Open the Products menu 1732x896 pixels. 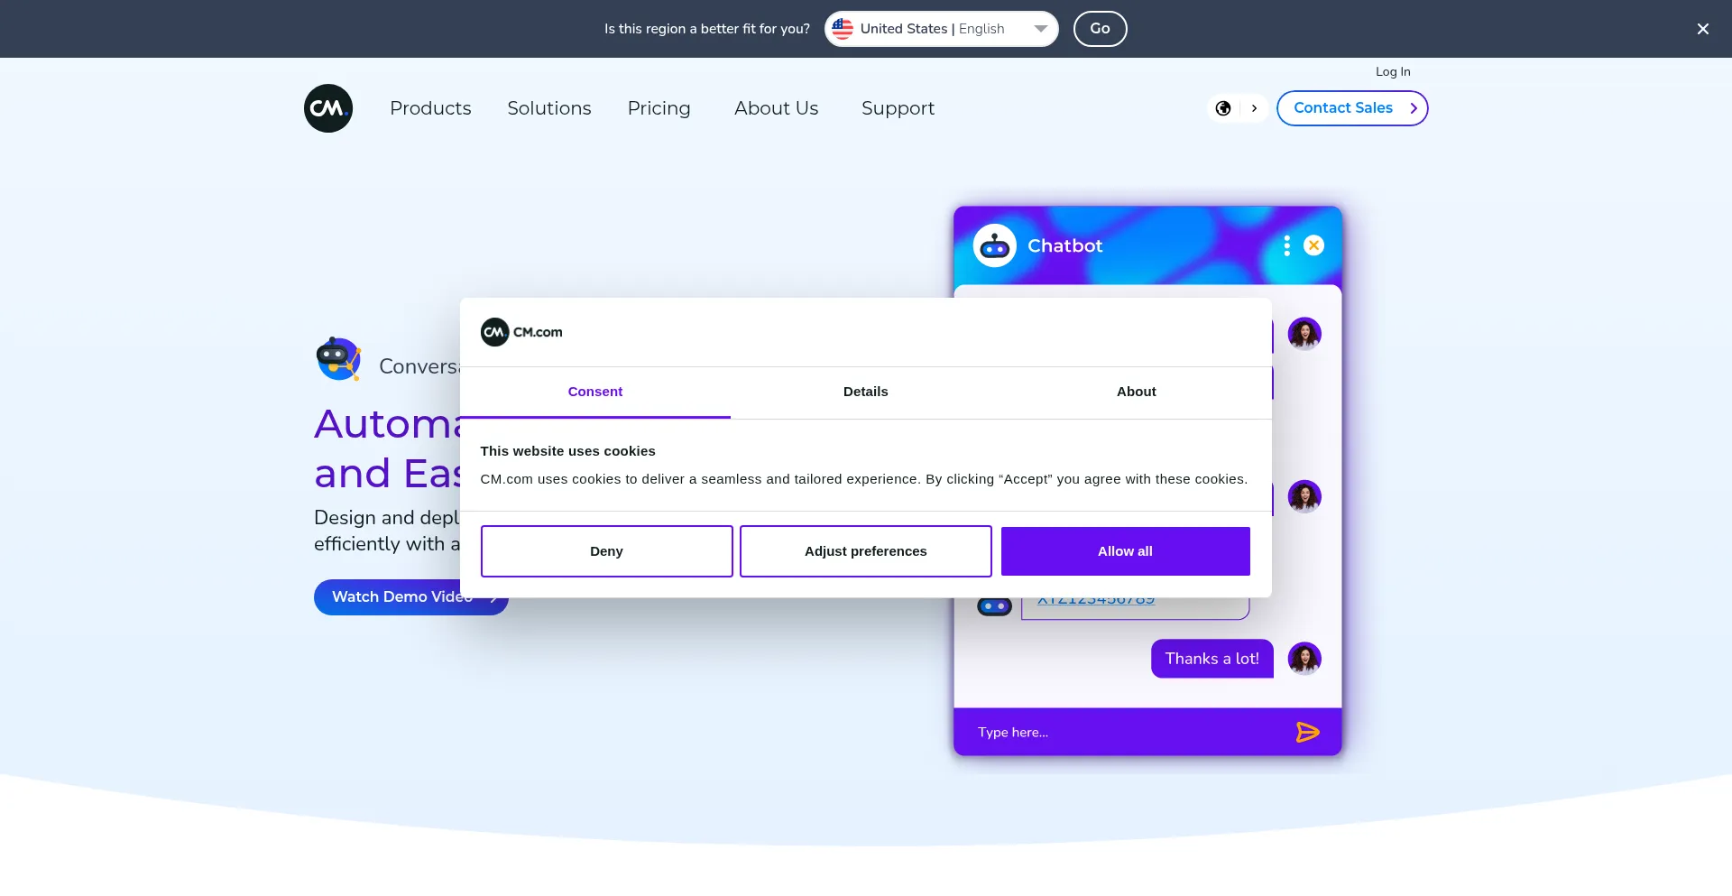[430, 108]
